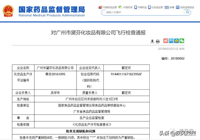Click the date 2018年03月21日 发布

tap(171, 49)
